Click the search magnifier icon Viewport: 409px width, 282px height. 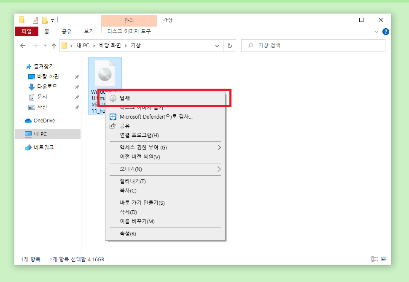[250, 46]
